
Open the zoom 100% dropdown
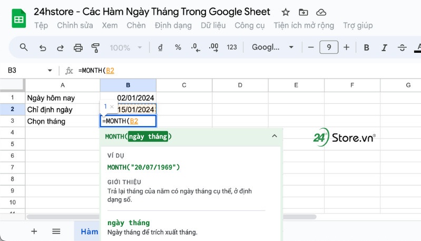pos(125,48)
